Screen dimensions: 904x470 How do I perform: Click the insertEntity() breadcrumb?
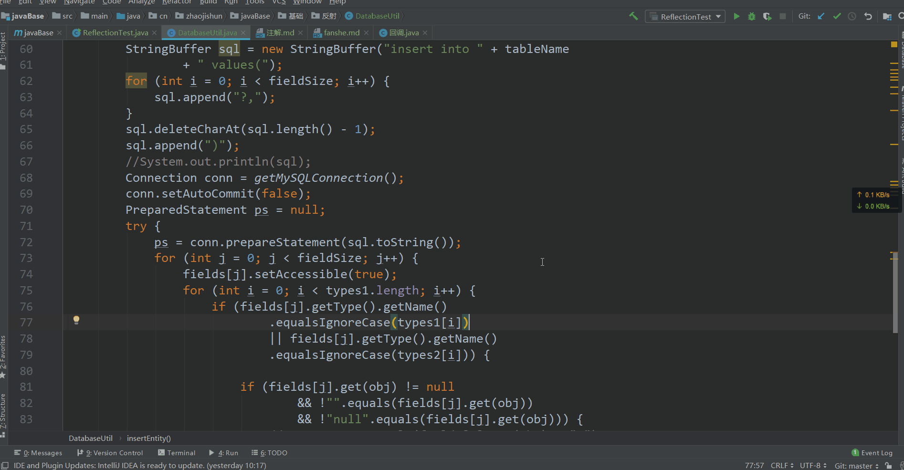148,438
